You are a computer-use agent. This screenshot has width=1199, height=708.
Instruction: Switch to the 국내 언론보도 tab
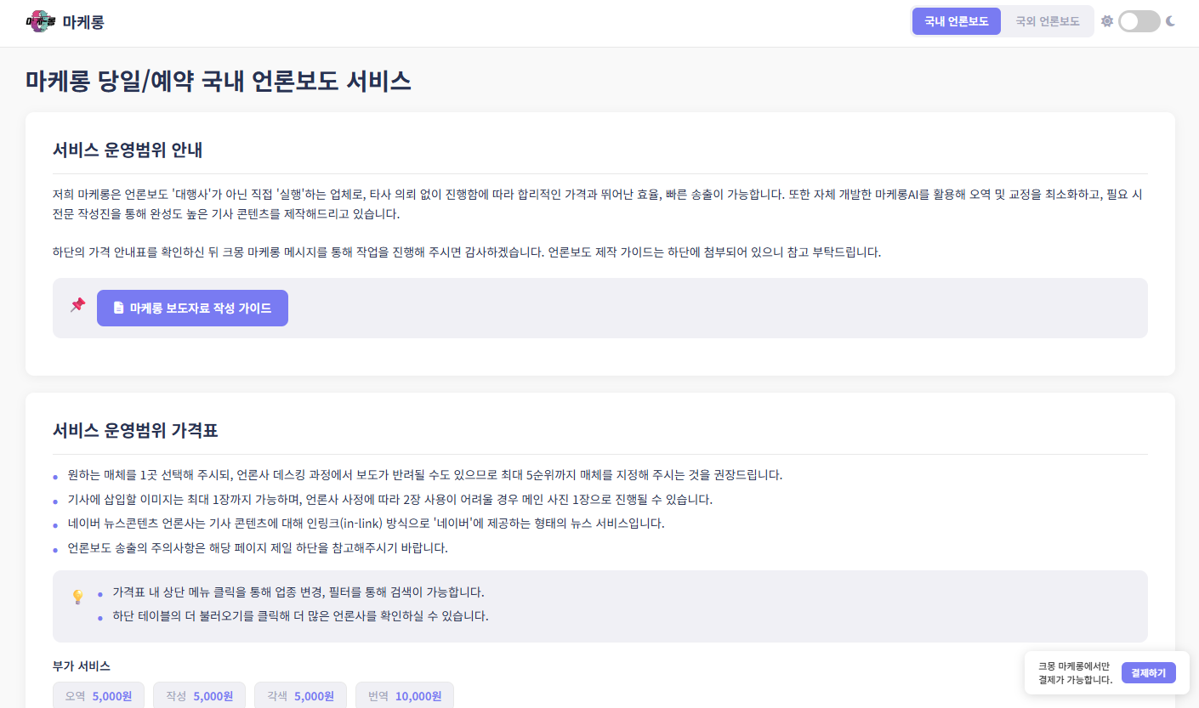(957, 21)
